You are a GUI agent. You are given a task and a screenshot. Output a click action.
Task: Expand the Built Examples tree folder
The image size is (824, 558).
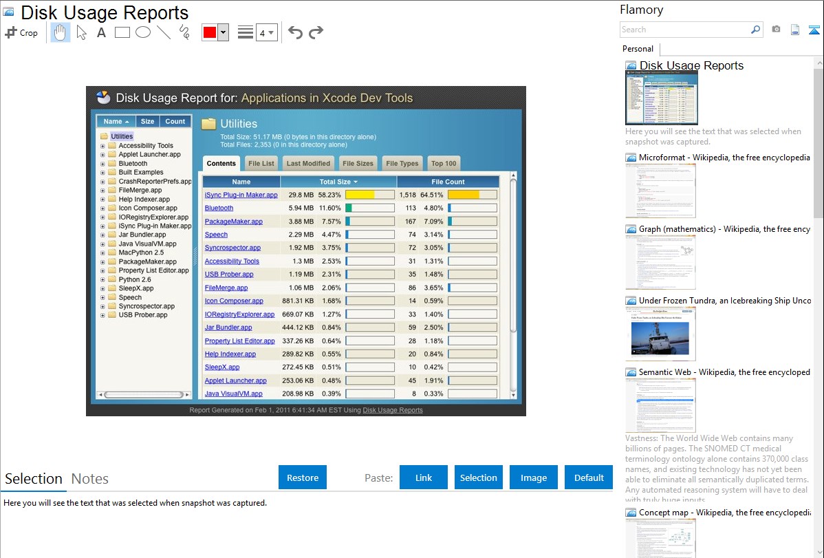tap(102, 173)
